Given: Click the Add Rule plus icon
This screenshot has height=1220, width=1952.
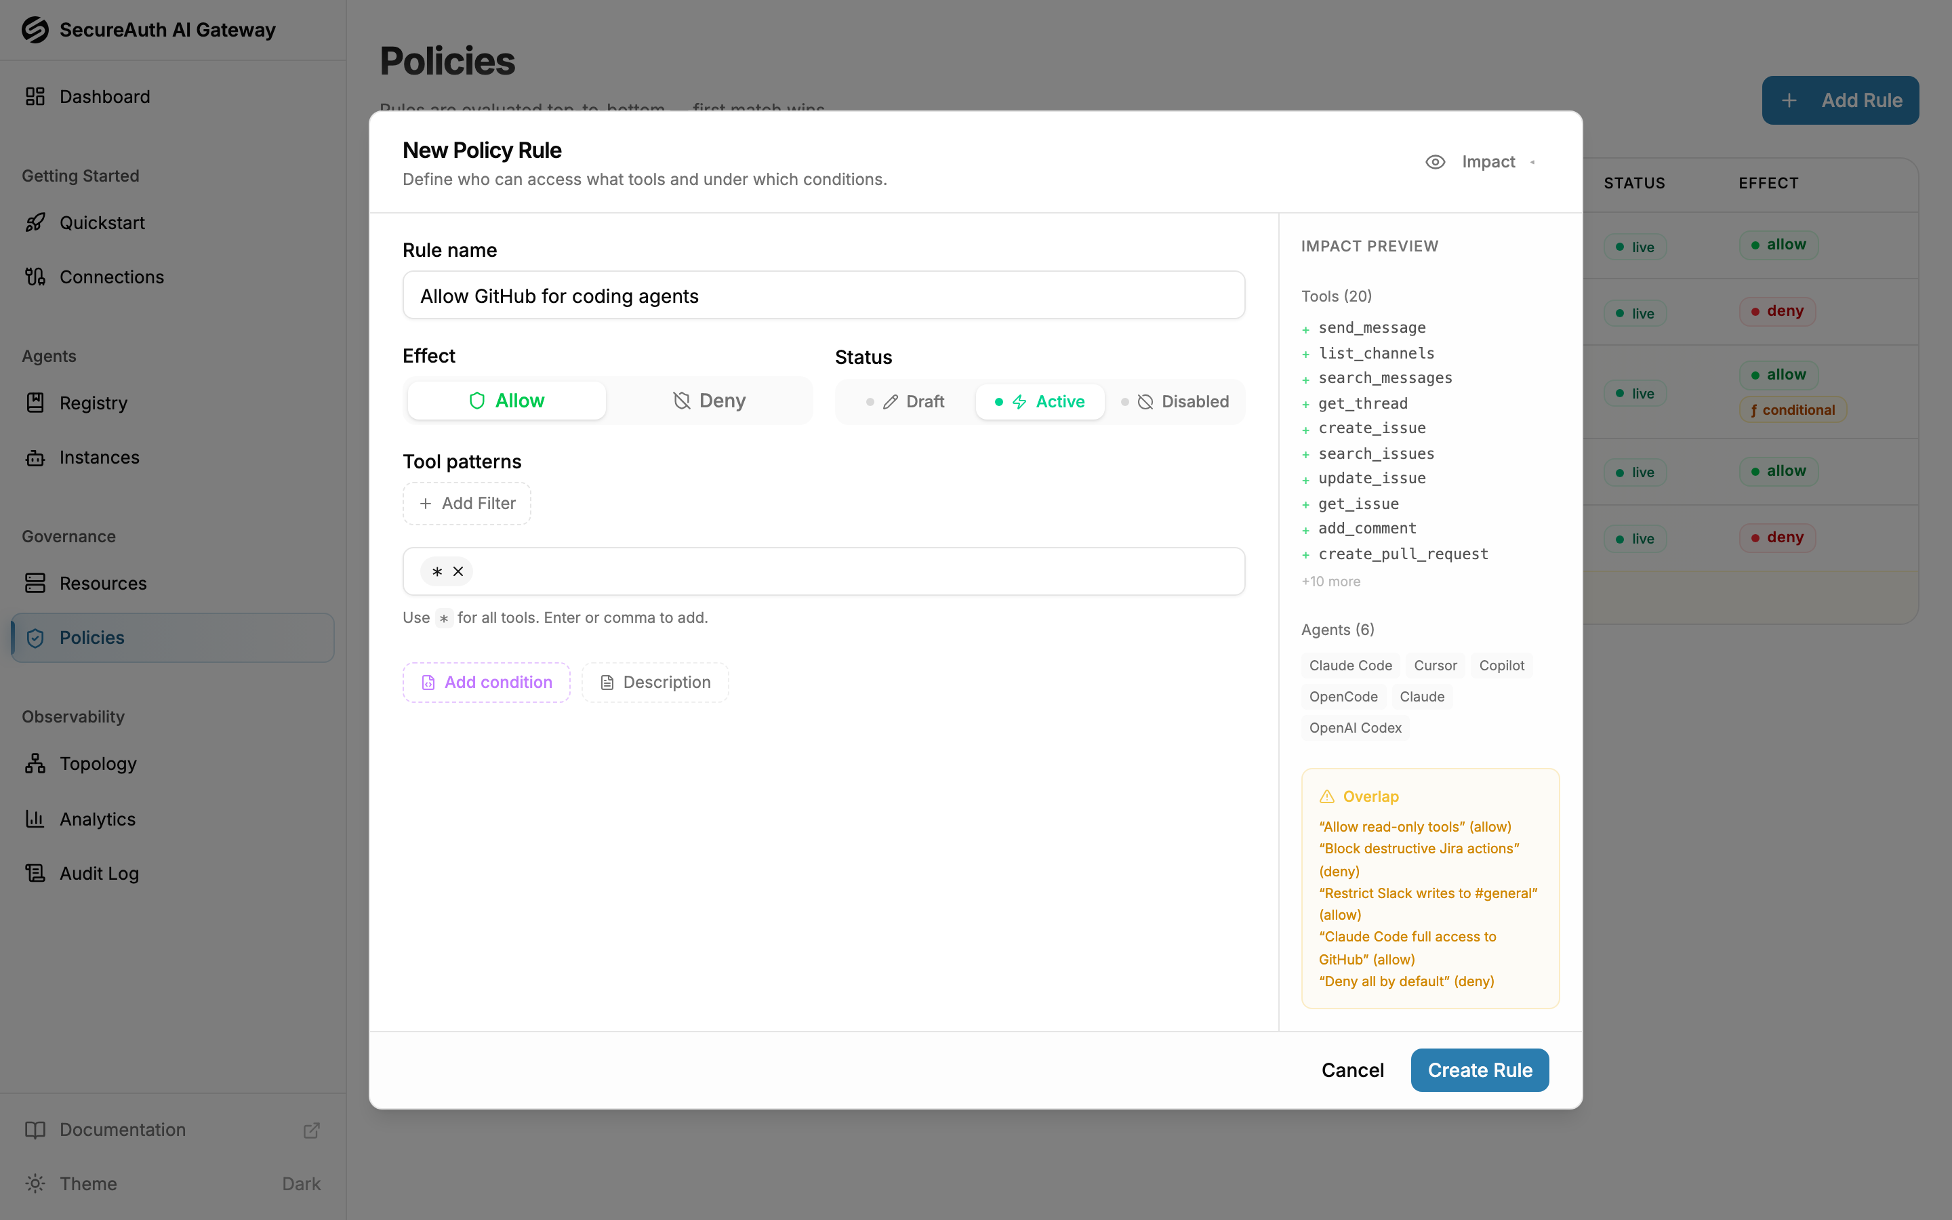Looking at the screenshot, I should pyautogui.click(x=1789, y=100).
